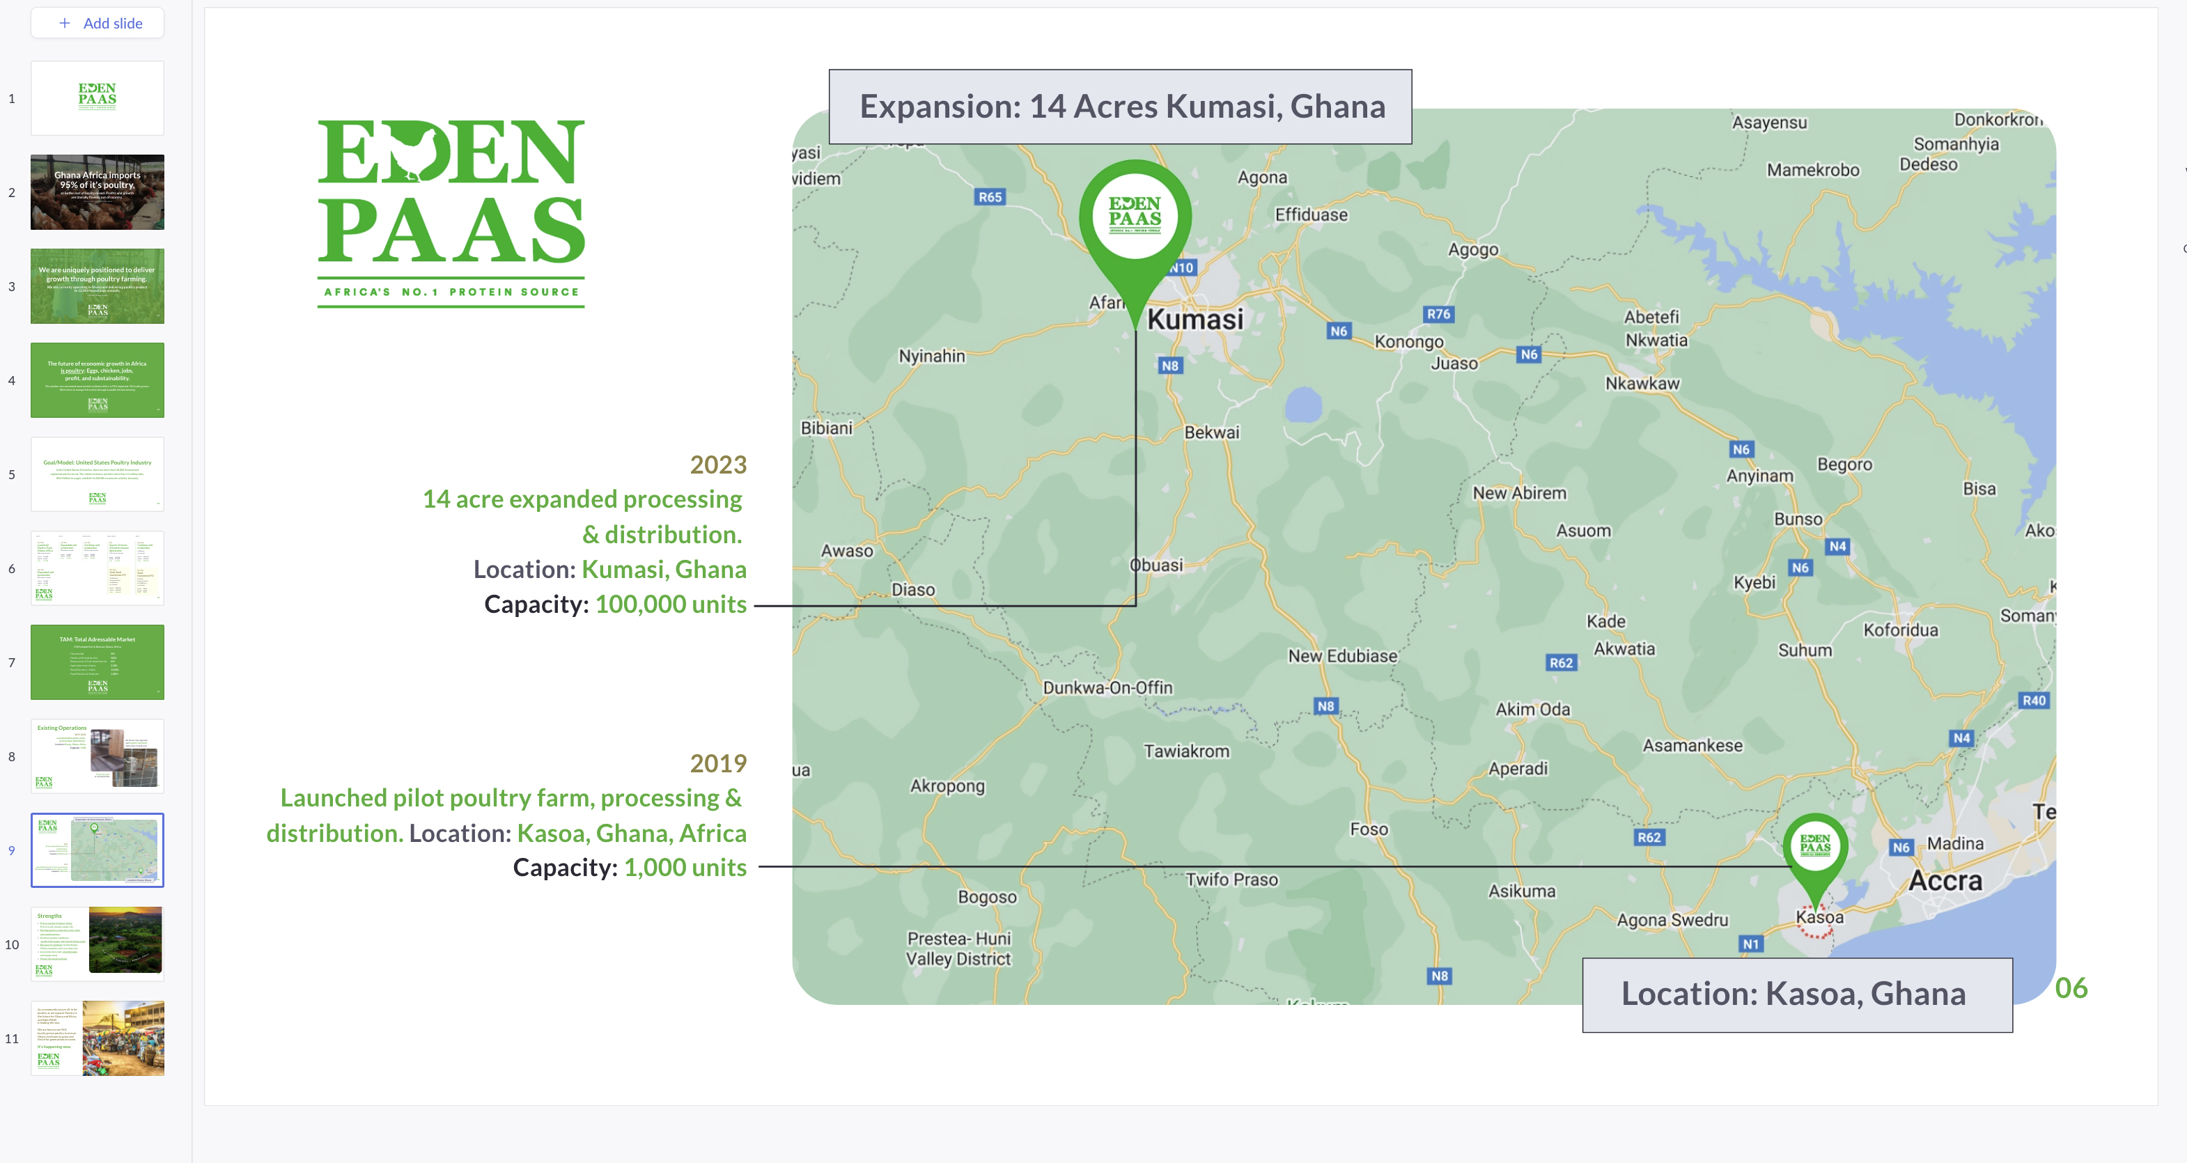Screen dimensions: 2187x1163
Task: Open slide 8 Existing Operations thumbnail
Action: [98, 756]
